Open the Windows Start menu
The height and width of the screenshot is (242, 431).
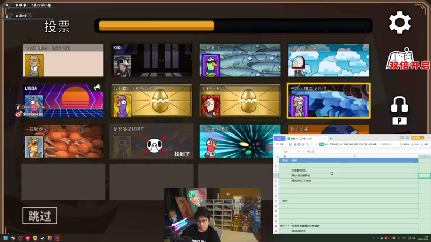[x=5, y=238]
